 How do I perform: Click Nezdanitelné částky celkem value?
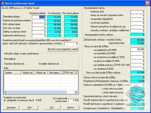point(137,35)
